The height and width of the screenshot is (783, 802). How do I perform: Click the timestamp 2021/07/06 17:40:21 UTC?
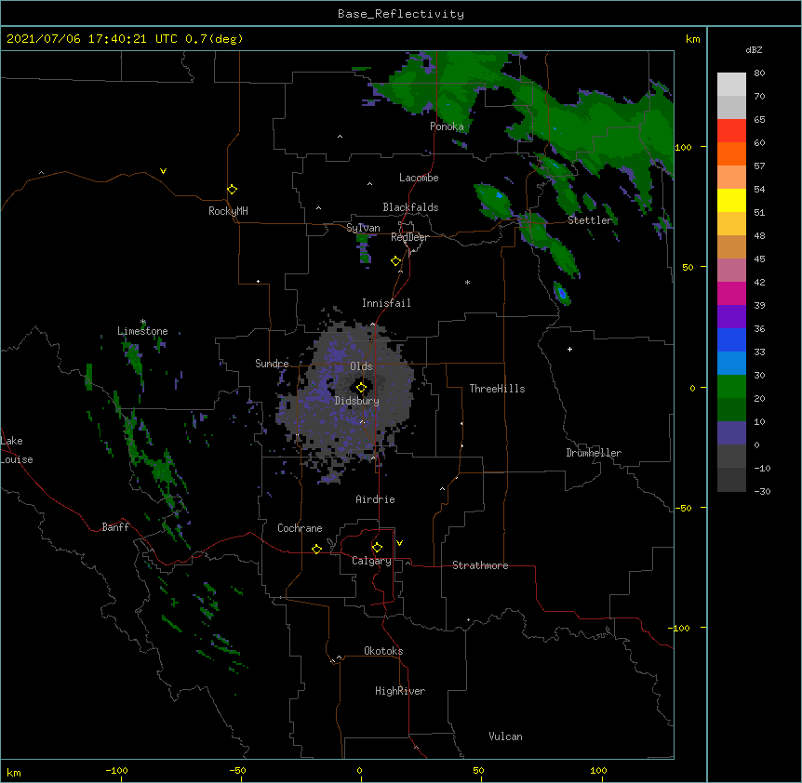click(91, 39)
